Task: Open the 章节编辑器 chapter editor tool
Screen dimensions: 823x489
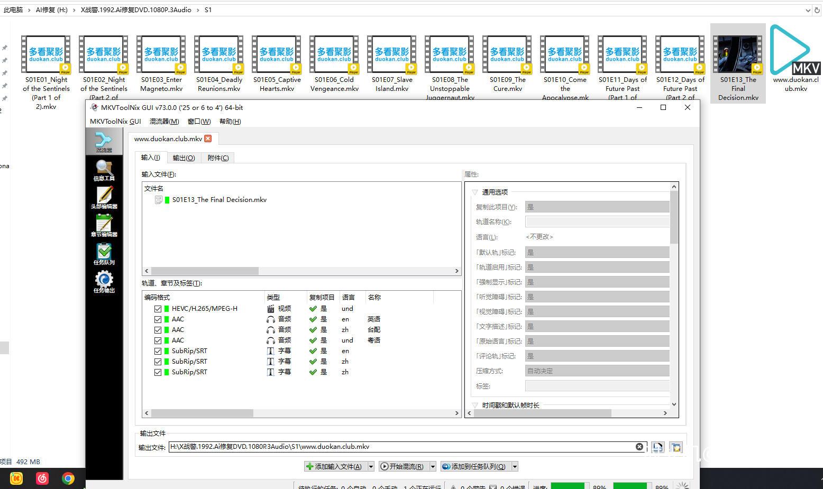Action: click(x=104, y=226)
